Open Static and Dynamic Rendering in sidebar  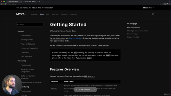28,77
